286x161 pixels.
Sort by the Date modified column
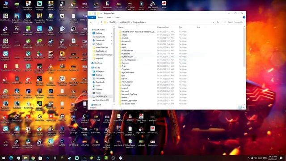tap(163, 27)
